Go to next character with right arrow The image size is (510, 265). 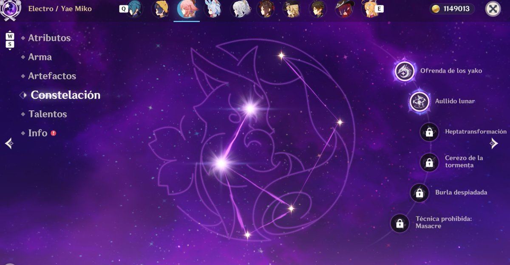pyautogui.click(x=493, y=144)
